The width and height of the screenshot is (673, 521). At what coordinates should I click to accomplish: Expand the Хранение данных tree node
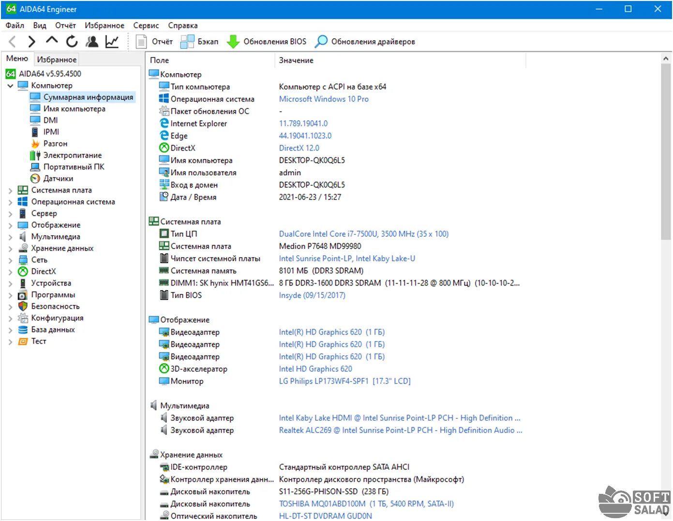click(10, 249)
